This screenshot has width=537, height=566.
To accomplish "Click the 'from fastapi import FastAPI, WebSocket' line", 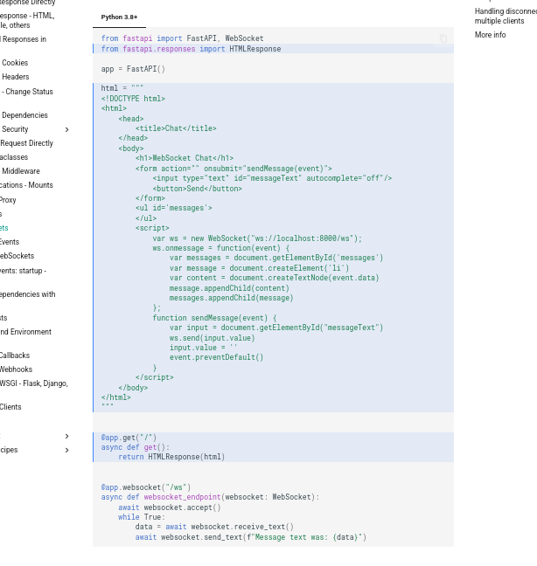I will click(x=182, y=38).
